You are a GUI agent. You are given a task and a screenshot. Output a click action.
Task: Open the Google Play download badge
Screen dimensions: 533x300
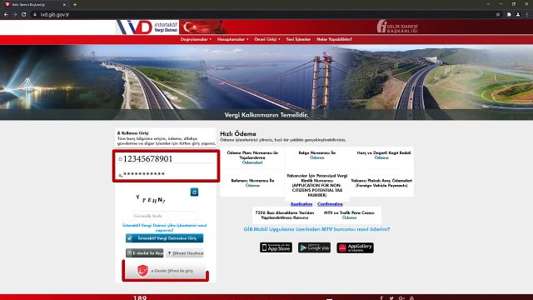coord(315,247)
